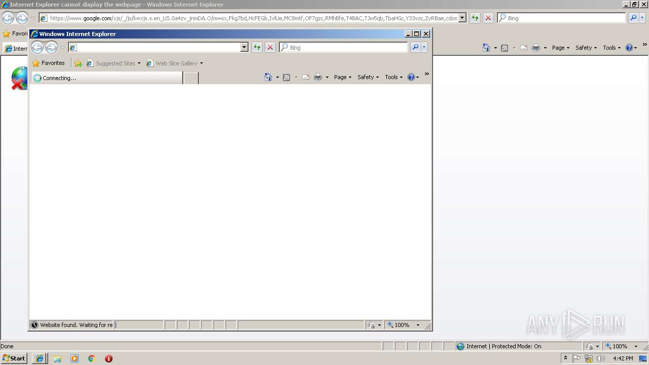Click Read Mail icon in front window

pos(306,77)
